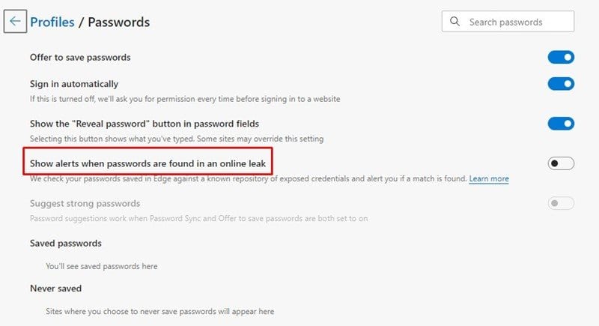Click the Passwords page title
The image size is (599, 326).
coord(119,22)
